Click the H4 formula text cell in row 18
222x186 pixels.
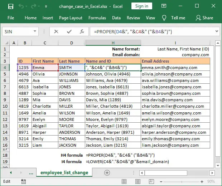(120, 155)
